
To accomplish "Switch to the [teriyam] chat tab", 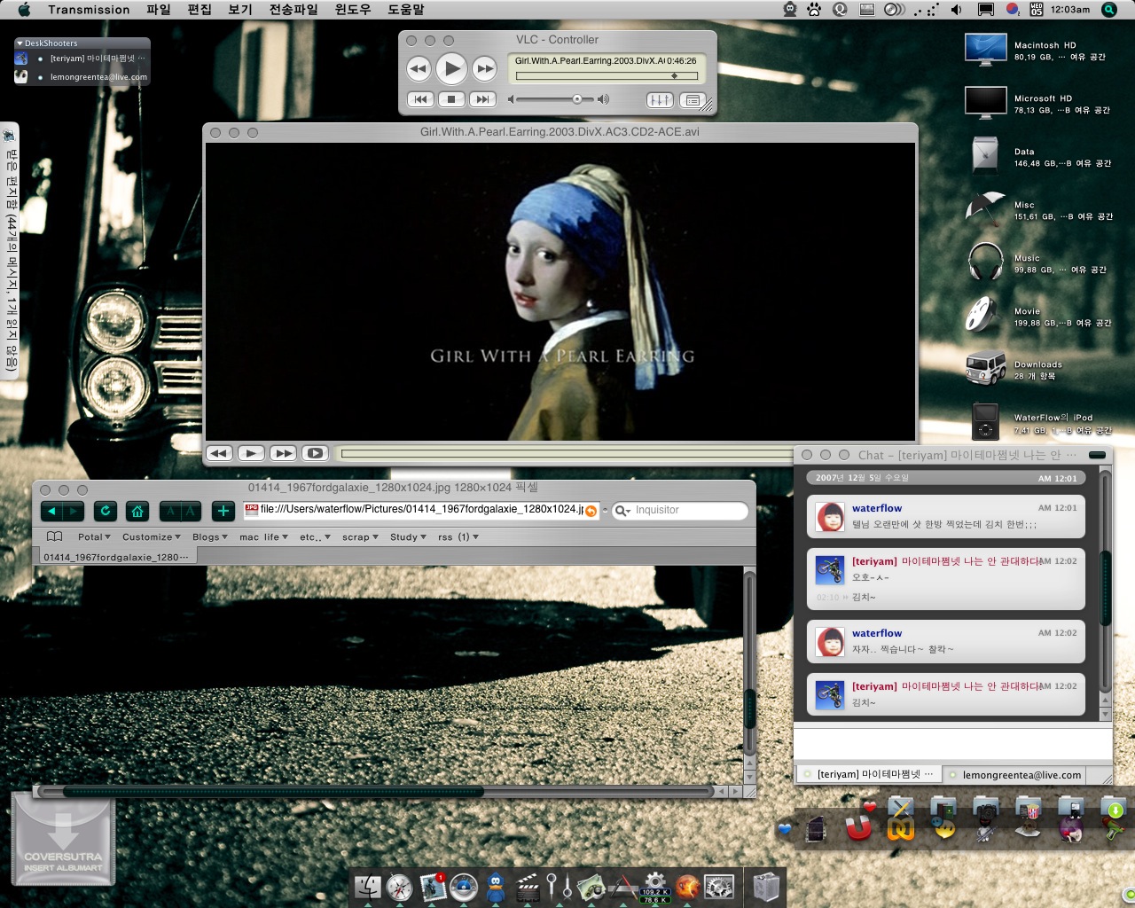I will pos(868,774).
